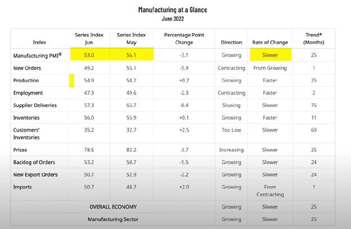Click the Percentage Point Change header
Viewport: 351px width, 229px height.
pyautogui.click(x=184, y=38)
